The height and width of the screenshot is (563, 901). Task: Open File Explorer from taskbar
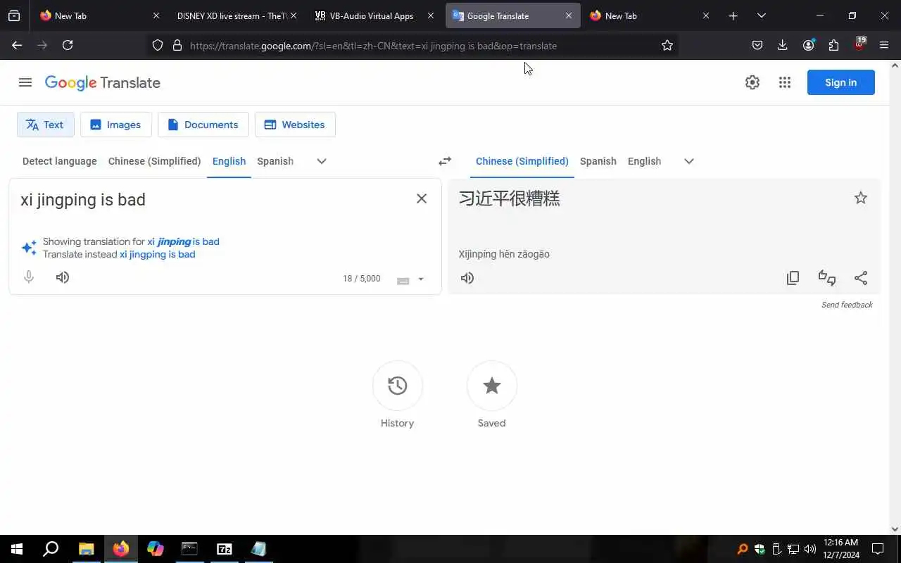coord(86,549)
